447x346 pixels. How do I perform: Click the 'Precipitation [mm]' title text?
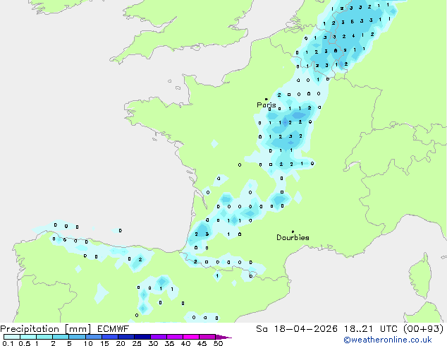tap(46, 329)
